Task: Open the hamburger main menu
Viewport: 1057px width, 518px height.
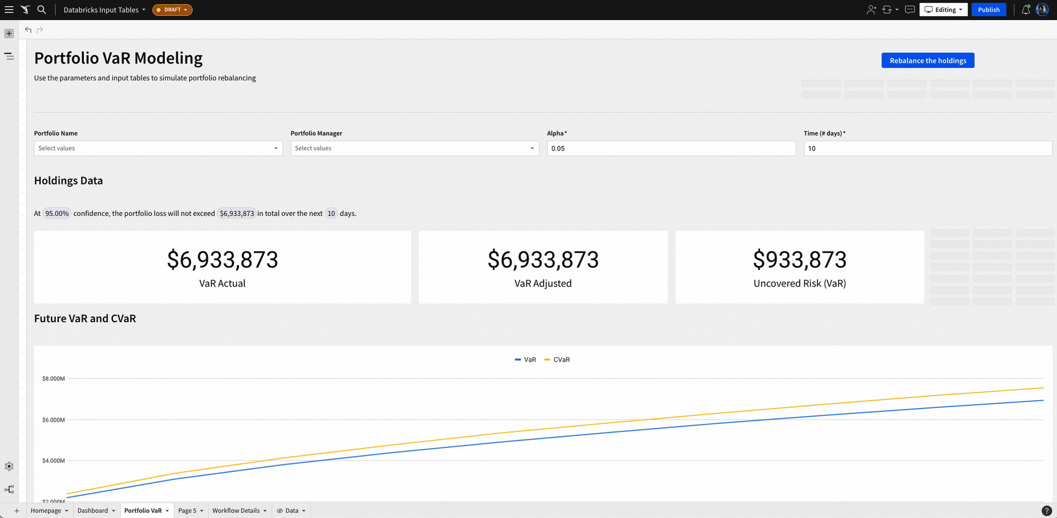Action: pos(9,10)
